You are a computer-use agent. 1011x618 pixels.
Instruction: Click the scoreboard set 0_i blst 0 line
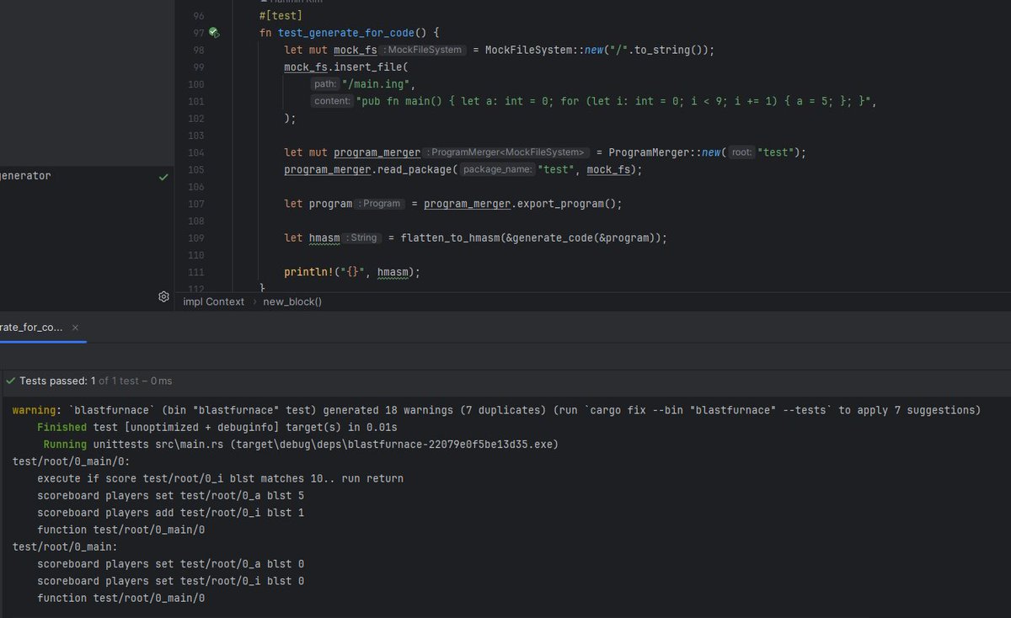pos(170,581)
